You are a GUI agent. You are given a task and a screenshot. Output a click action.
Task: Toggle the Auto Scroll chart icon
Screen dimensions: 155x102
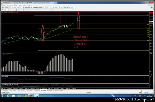pyautogui.click(x=59, y=7)
